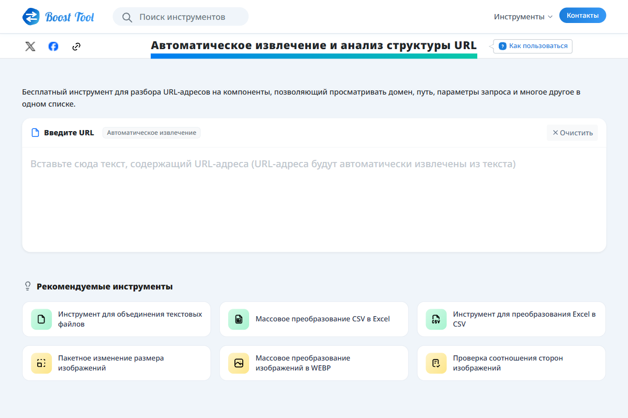Screen dimensions: 628x418
Task: Open Массовое преобразование изображений в WEBP
Action: pyautogui.click(x=314, y=363)
